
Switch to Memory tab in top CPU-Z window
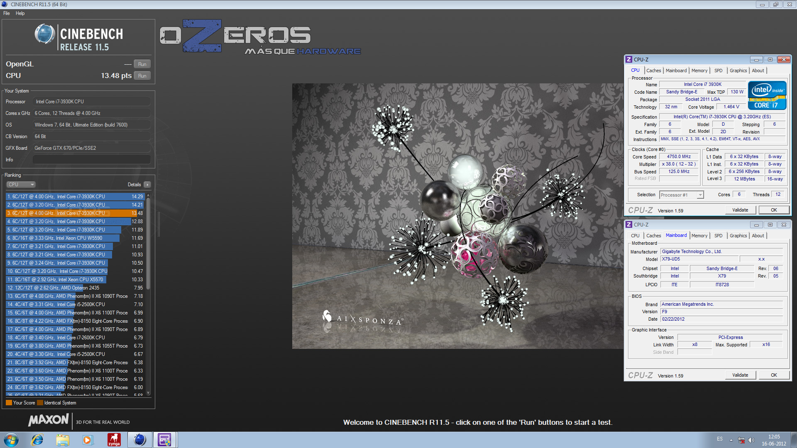click(699, 71)
